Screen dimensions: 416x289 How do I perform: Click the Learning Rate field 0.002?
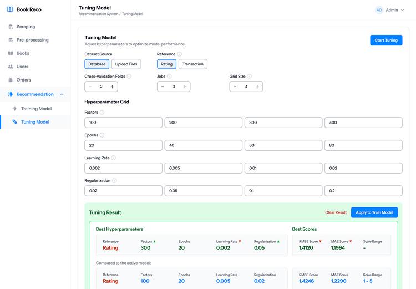coord(123,168)
